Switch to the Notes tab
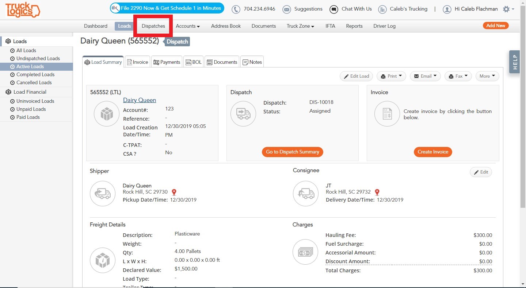Screen dimensions: 526x288 [x=252, y=62]
